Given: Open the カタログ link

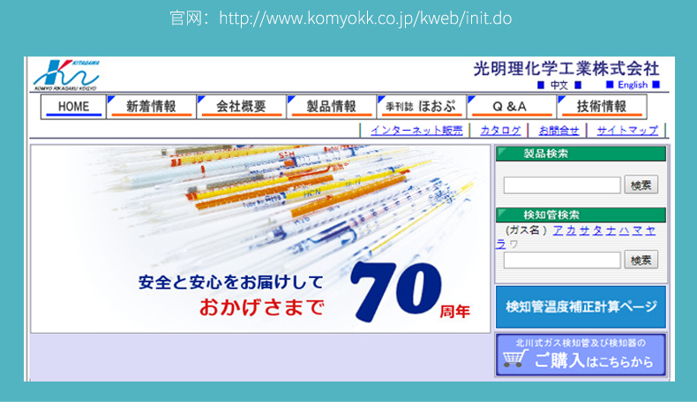Looking at the screenshot, I should tap(500, 131).
